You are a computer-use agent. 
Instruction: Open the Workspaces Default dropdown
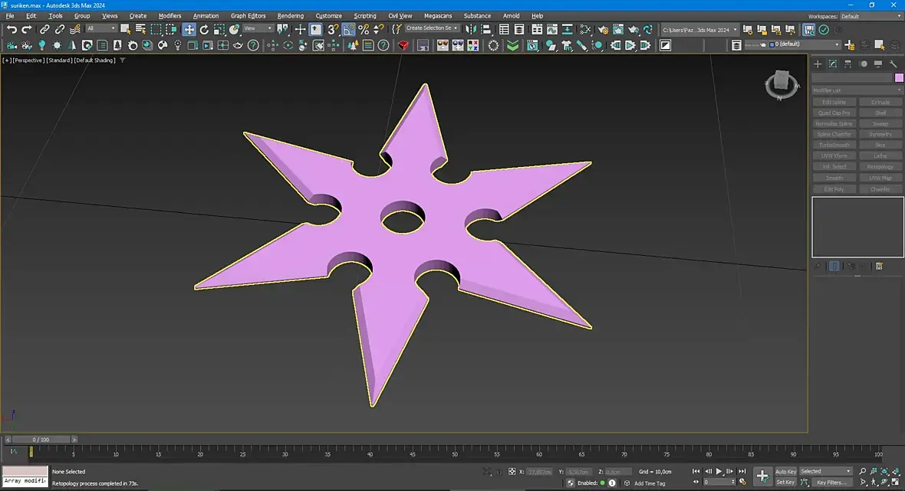click(871, 15)
